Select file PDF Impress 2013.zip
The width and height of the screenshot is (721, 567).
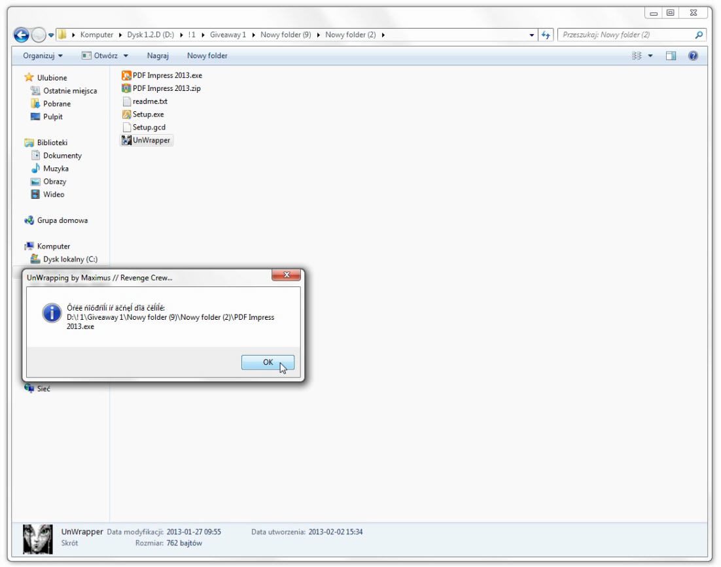[x=166, y=88]
